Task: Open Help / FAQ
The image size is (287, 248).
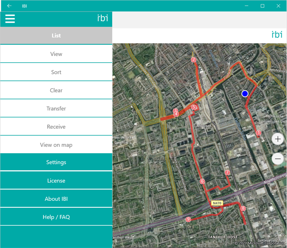Action: click(56, 216)
